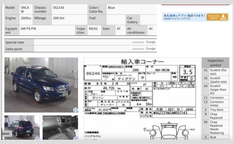Click the auction sheet title 輸入車コーナー
This screenshot has width=234, height=144.
(142, 62)
